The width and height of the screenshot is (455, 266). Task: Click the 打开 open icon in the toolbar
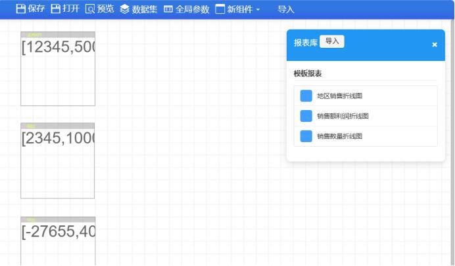coord(56,9)
